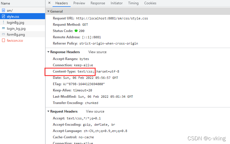Click the Keep-Alive timeout=20 value
230x144 pixels.
(83, 90)
